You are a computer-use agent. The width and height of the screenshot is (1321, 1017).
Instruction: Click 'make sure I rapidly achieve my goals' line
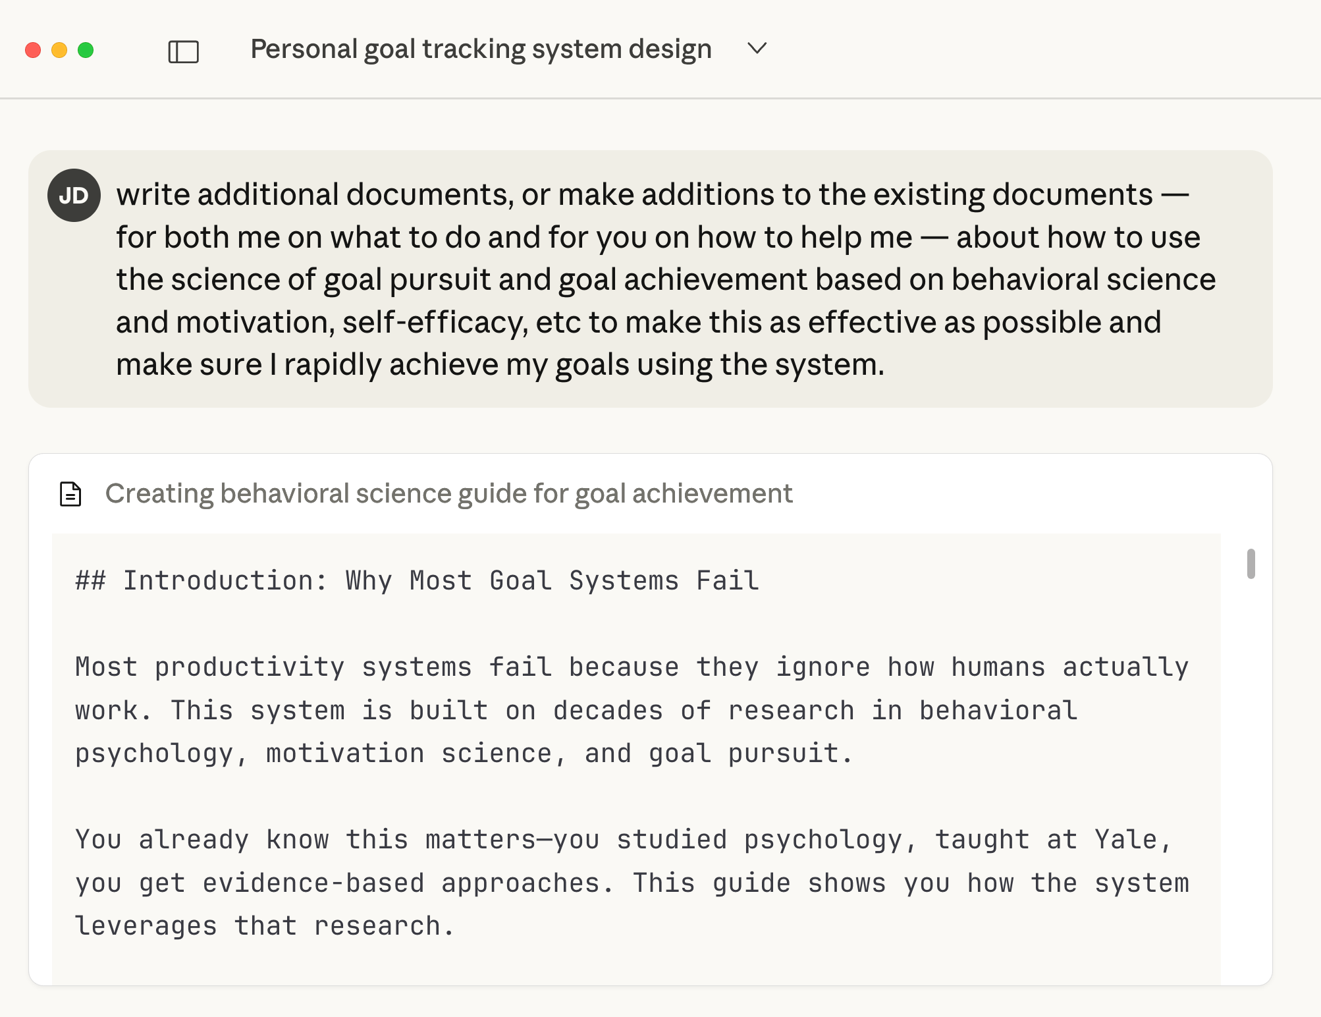[x=500, y=365]
